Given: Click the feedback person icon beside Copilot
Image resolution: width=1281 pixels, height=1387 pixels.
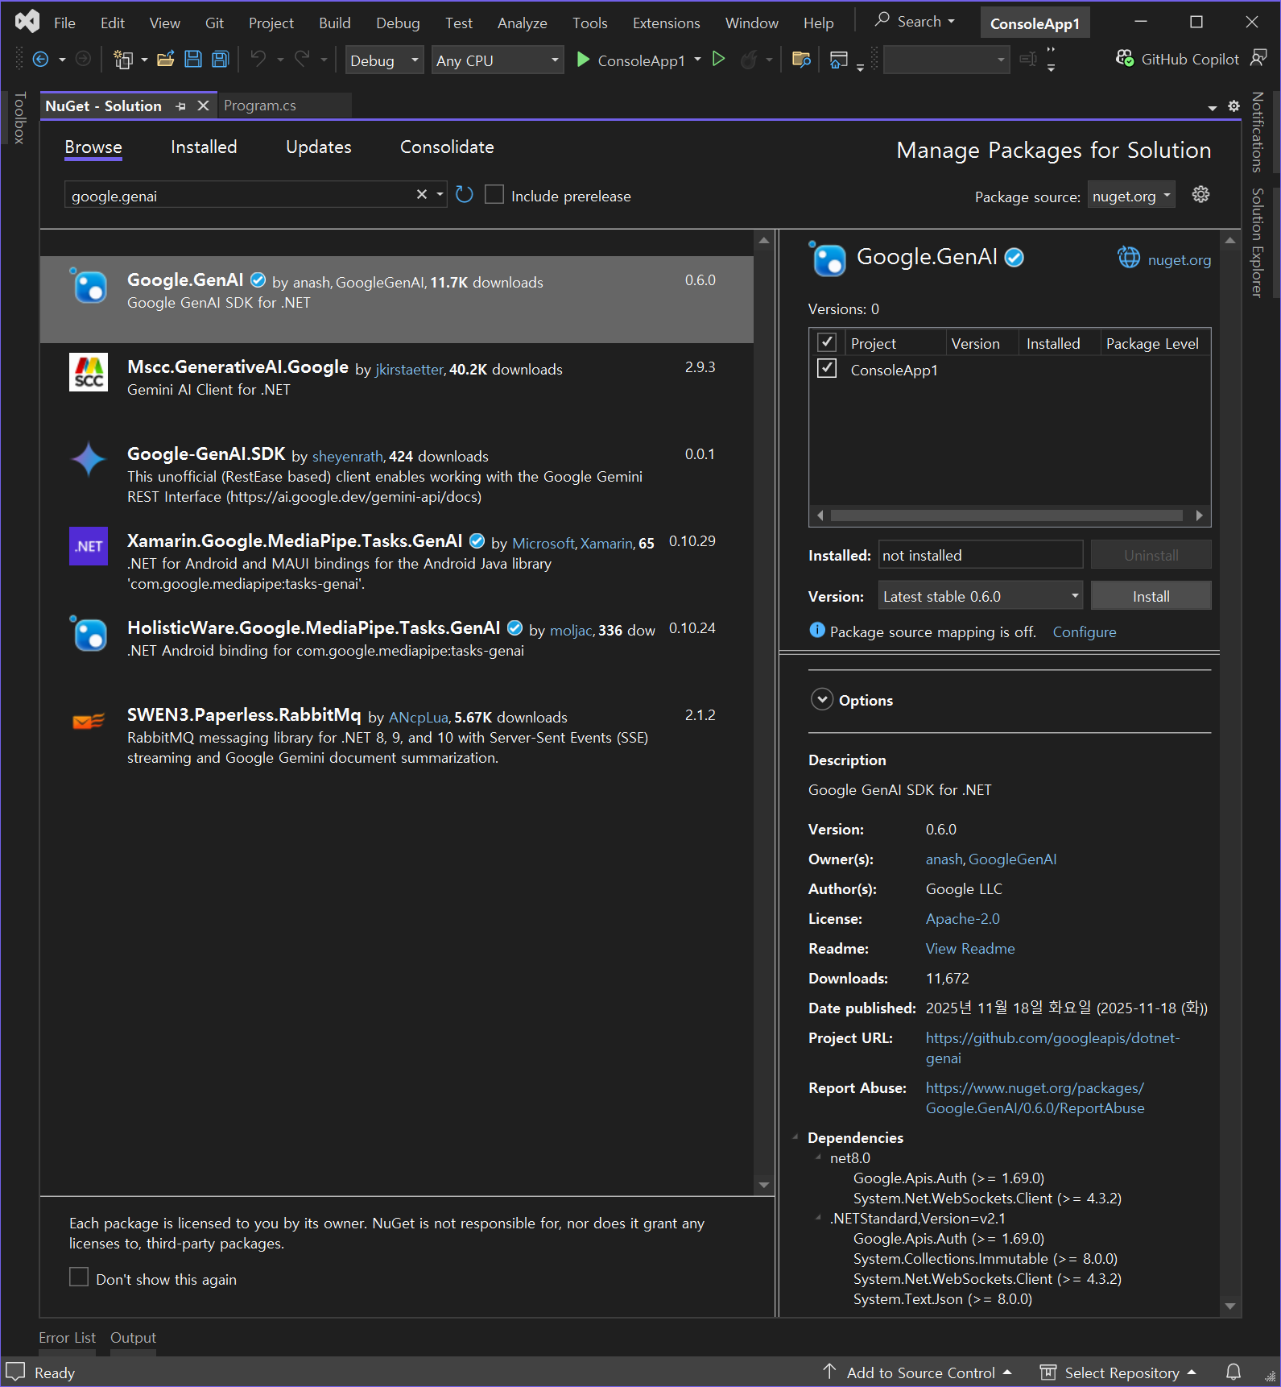Looking at the screenshot, I should (x=1258, y=58).
